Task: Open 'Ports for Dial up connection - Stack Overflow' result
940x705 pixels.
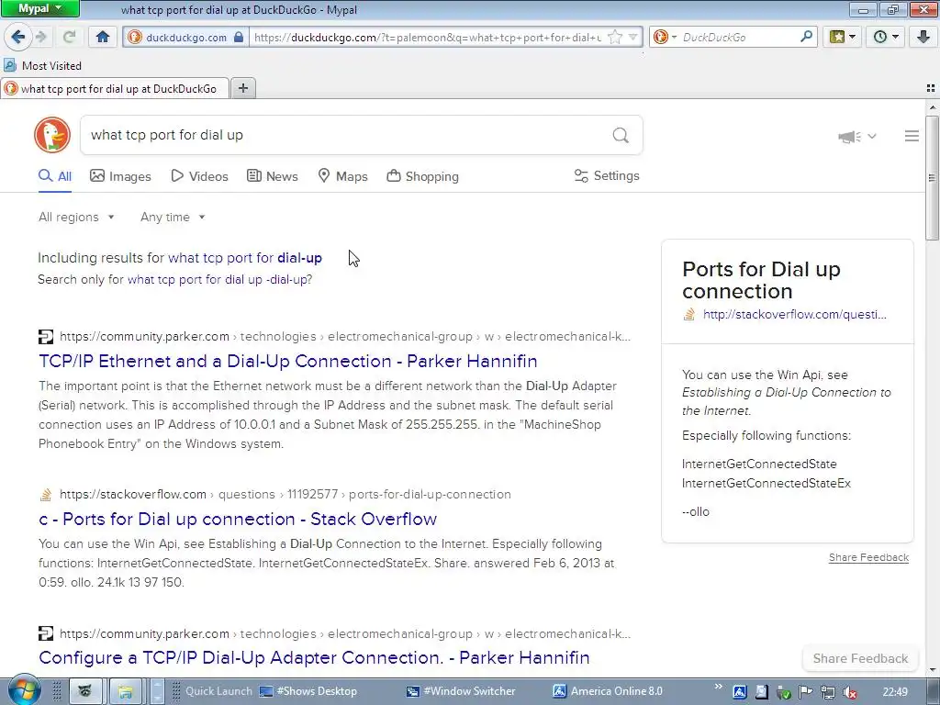Action: 238,519
